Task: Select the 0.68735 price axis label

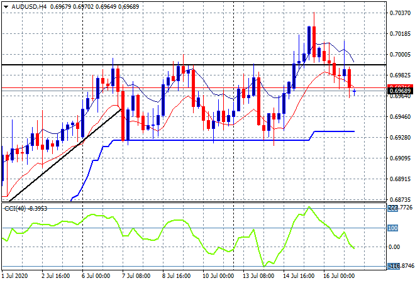Action: 400,199
